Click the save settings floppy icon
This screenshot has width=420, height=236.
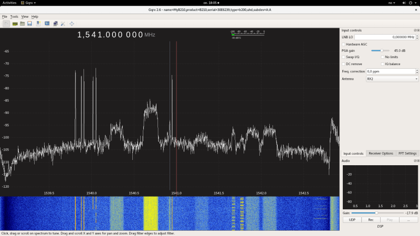(x=30, y=24)
